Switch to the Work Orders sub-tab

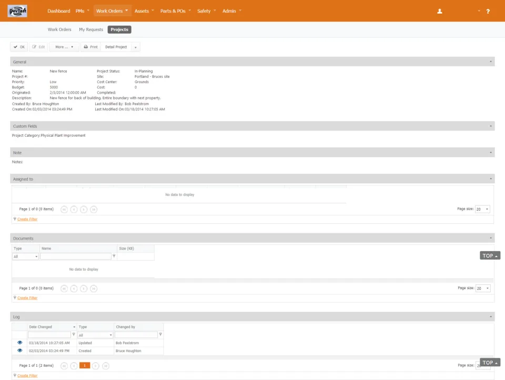[x=59, y=29]
